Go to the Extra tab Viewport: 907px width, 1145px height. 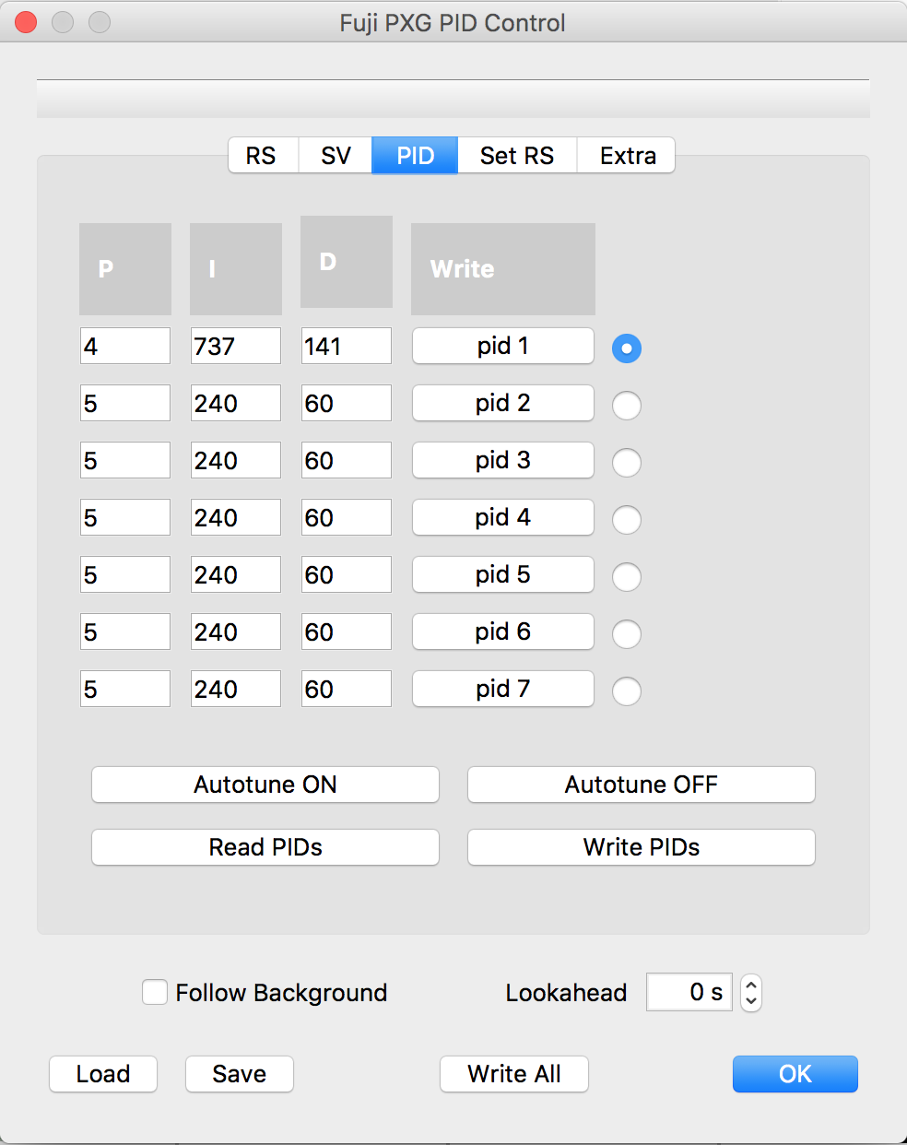click(627, 156)
